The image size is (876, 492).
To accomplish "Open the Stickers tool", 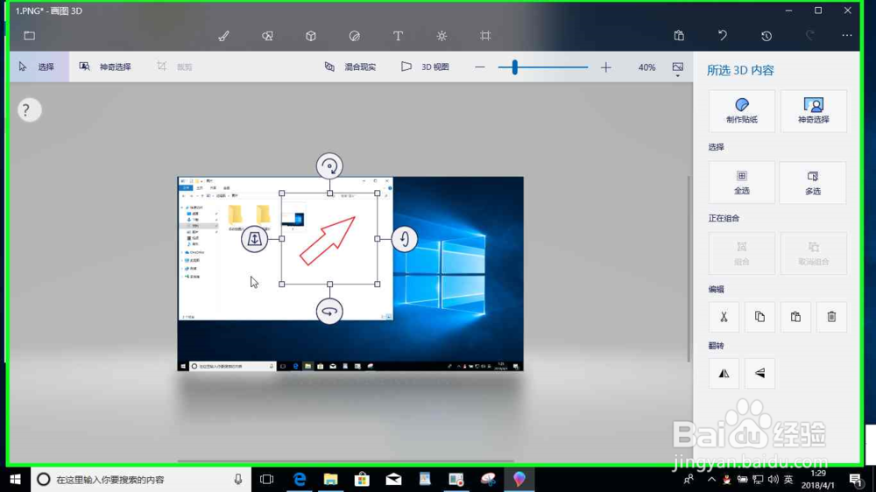I will 354,36.
